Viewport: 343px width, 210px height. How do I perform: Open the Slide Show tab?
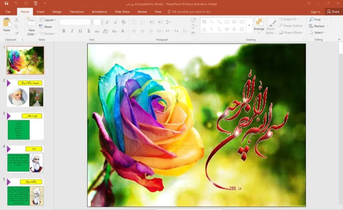pos(122,12)
